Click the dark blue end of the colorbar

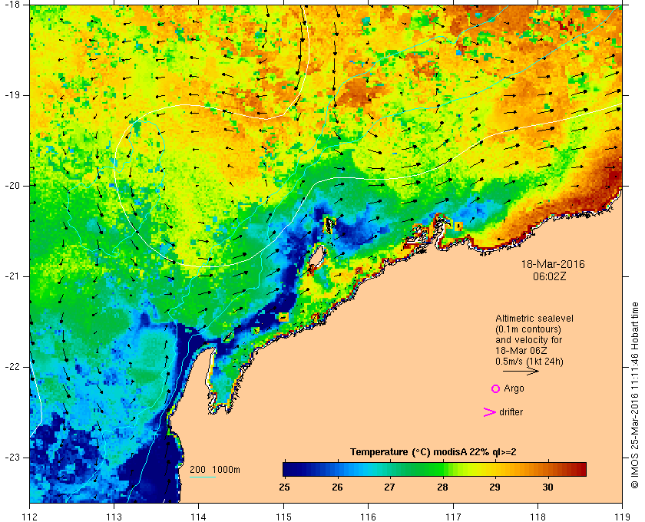pos(289,469)
